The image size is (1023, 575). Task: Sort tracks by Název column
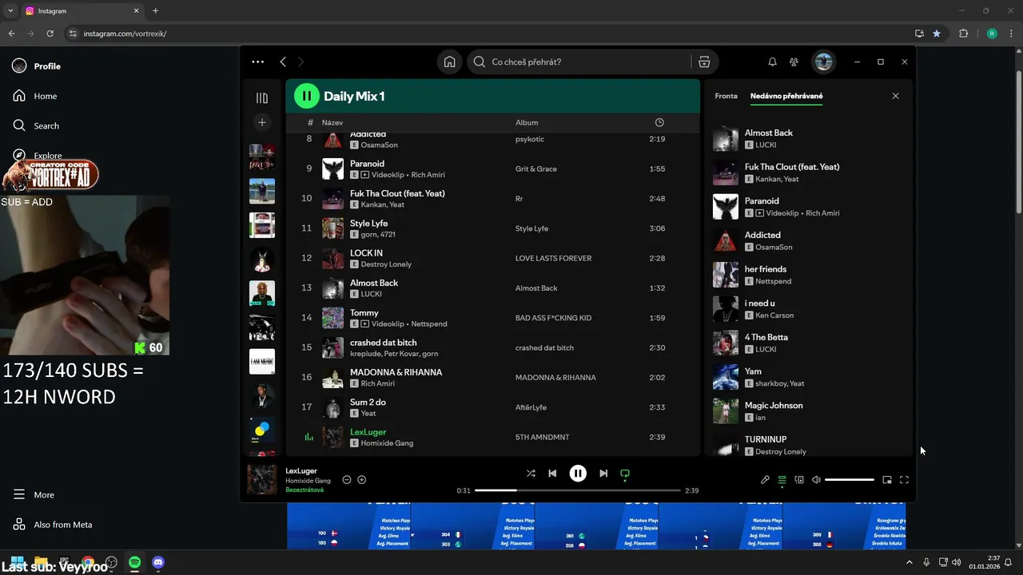pyautogui.click(x=332, y=122)
